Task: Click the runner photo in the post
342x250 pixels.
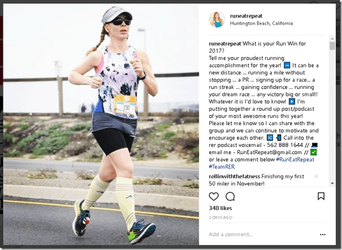Action: tap(101, 124)
